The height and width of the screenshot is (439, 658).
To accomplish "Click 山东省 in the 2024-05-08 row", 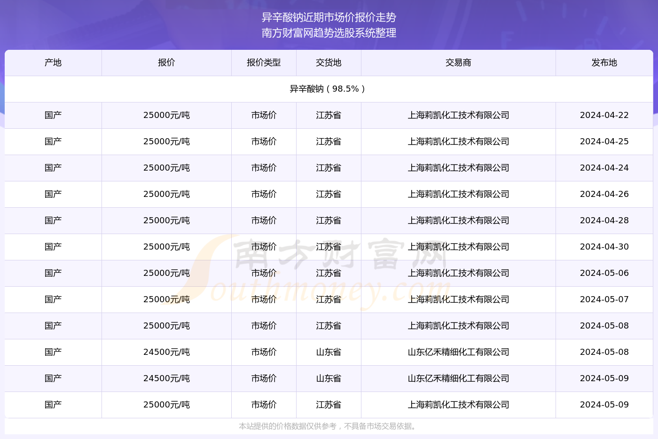I will [x=329, y=352].
